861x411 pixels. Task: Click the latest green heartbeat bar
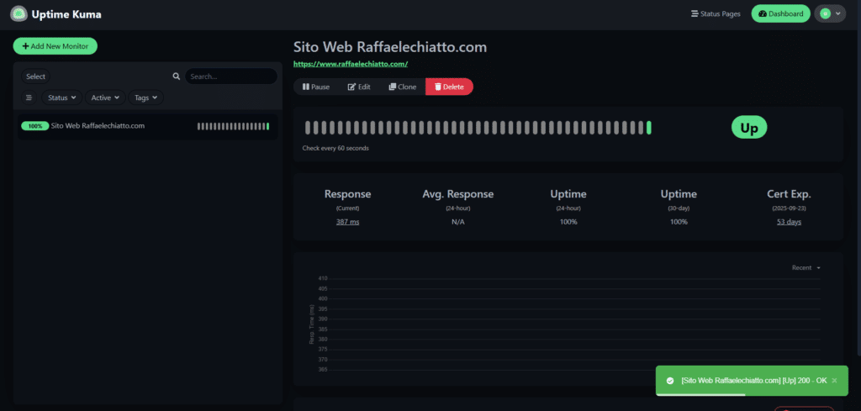(649, 128)
